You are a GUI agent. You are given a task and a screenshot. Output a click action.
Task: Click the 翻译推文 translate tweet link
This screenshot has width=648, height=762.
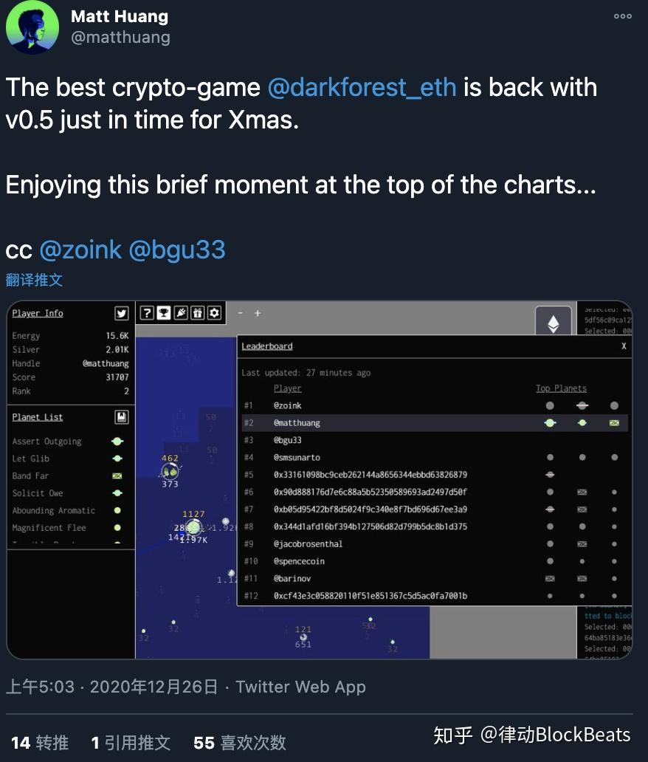pos(34,280)
